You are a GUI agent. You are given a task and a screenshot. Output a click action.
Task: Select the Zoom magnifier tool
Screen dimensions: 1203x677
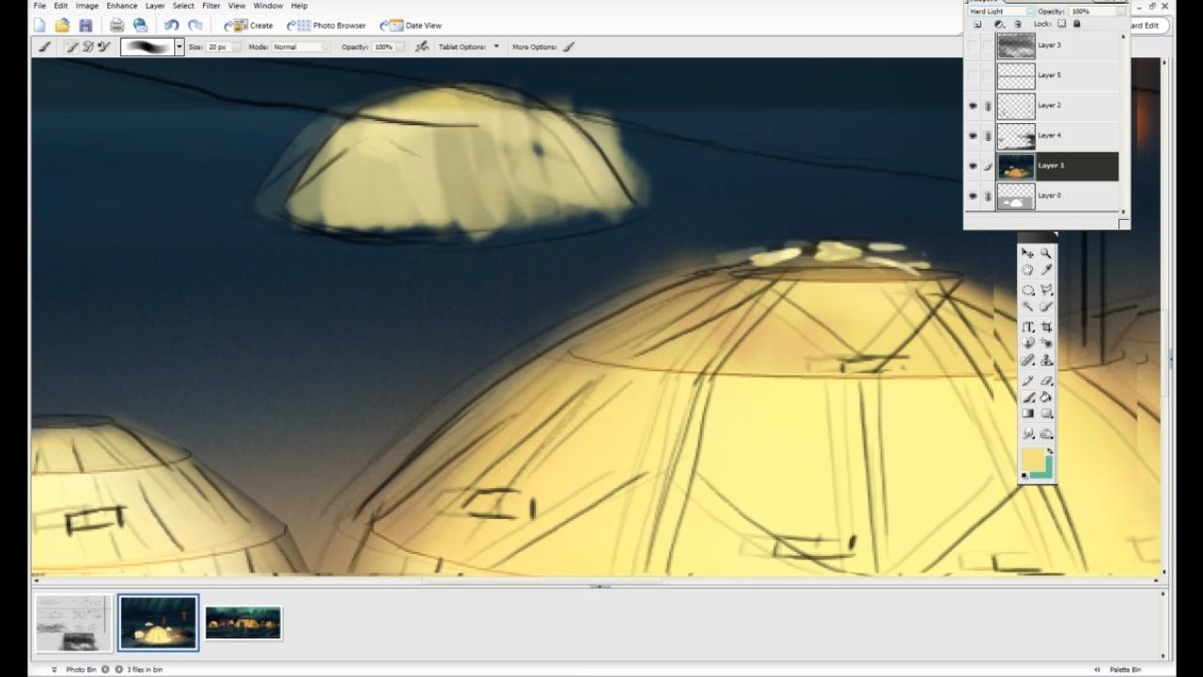[x=1046, y=253]
